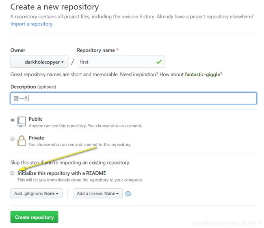Click the darkholecopyer owner dropdown caret
The height and width of the screenshot is (228, 264).
(x=63, y=62)
